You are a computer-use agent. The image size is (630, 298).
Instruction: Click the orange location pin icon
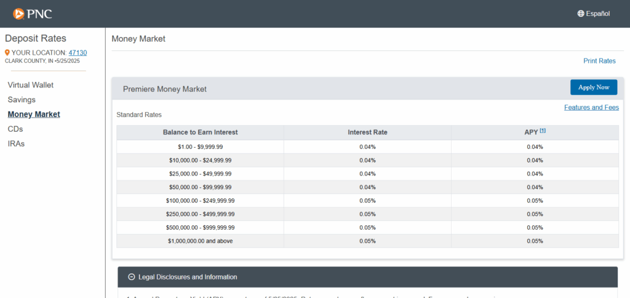tap(7, 53)
